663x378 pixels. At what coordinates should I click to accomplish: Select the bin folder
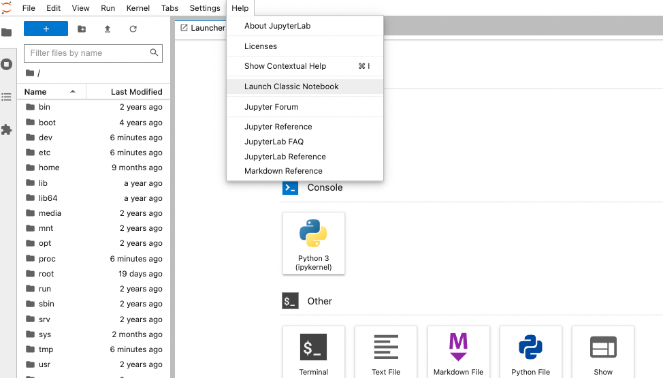tap(93, 107)
